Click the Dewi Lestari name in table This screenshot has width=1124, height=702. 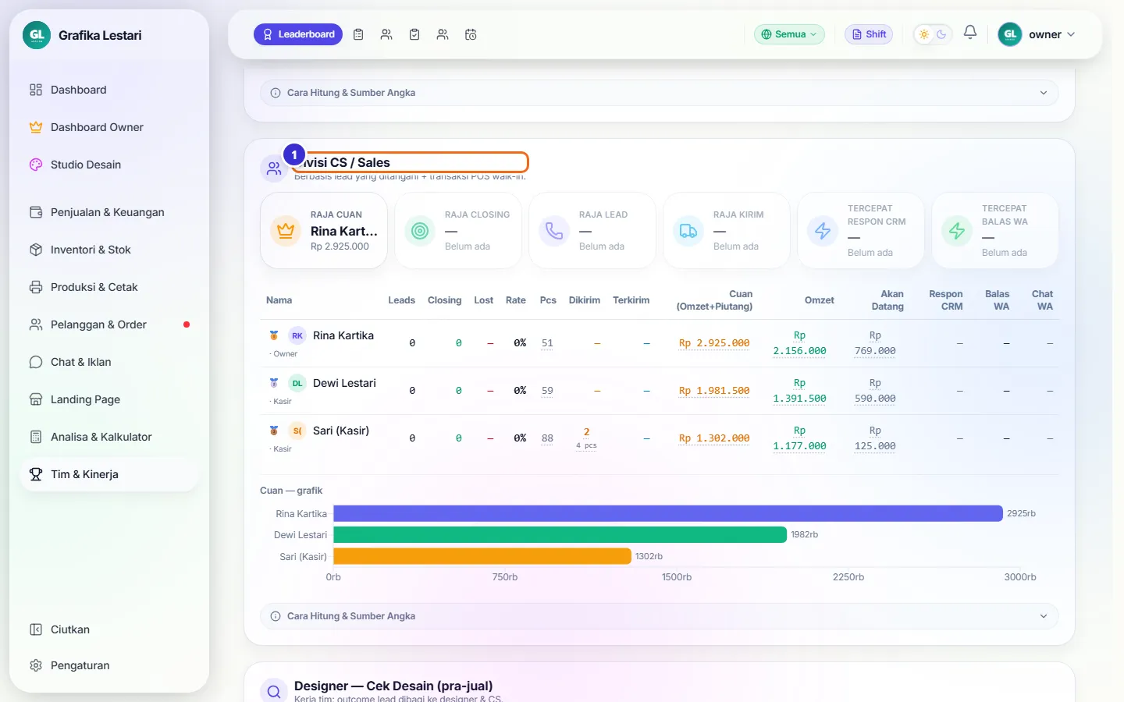344,383
